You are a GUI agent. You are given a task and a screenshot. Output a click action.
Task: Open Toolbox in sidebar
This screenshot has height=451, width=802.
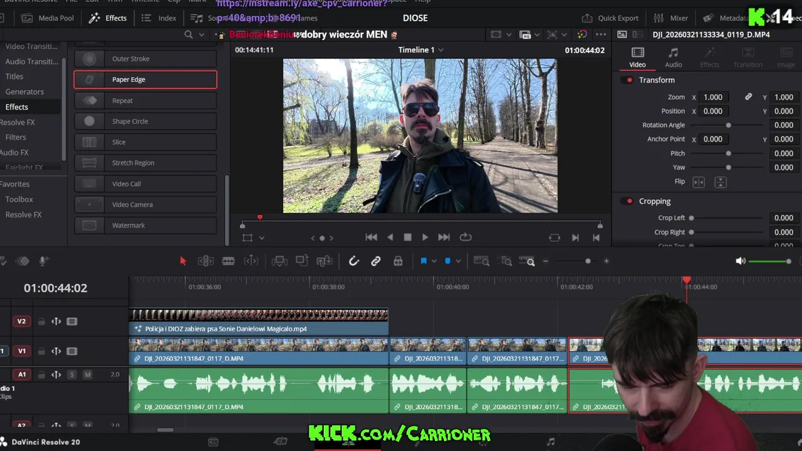pyautogui.click(x=19, y=199)
